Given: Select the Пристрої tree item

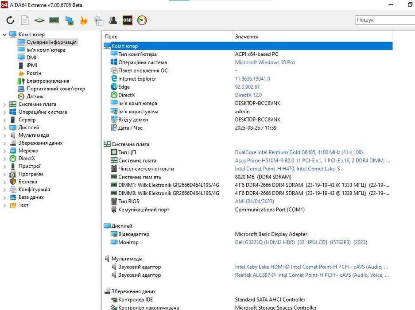Looking at the screenshot, I should tap(29, 166).
